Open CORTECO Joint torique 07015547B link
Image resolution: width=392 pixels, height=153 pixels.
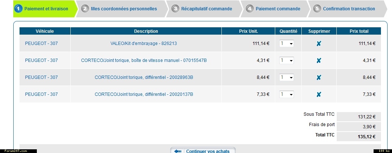tap(144, 60)
